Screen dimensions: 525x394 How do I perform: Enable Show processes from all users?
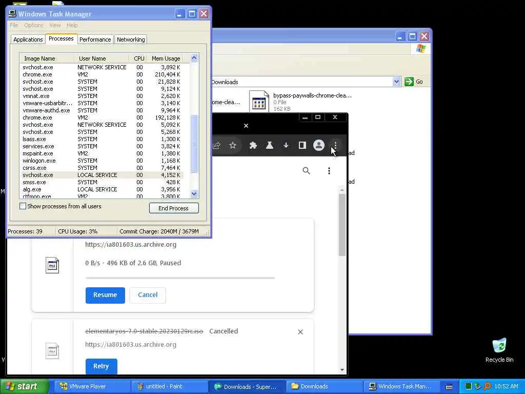tap(23, 206)
